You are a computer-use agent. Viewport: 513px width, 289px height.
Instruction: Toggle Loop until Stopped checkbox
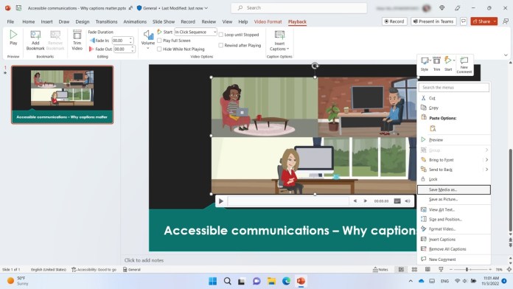pos(221,35)
